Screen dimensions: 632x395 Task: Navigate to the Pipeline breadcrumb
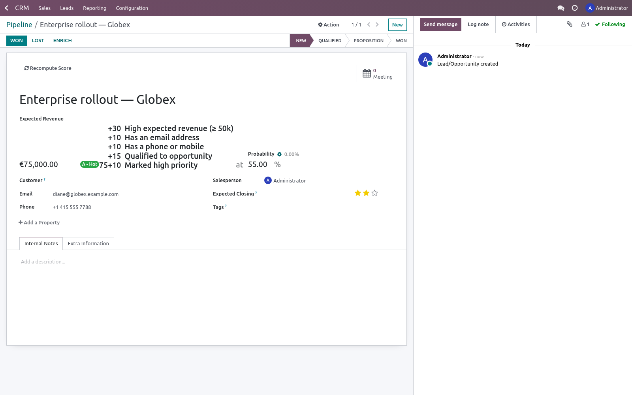[x=19, y=25]
